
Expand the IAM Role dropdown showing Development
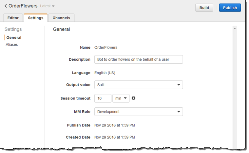click(x=138, y=112)
